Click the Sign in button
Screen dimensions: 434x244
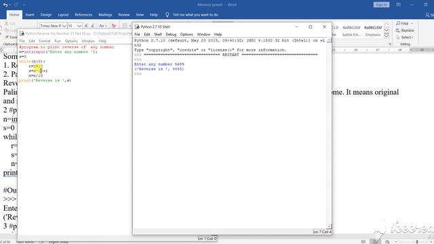(x=381, y=5)
